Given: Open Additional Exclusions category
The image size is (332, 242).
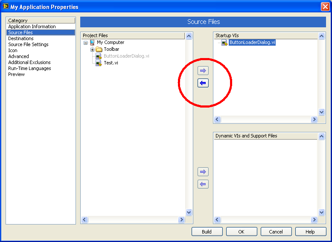Looking at the screenshot, I should coord(29,62).
